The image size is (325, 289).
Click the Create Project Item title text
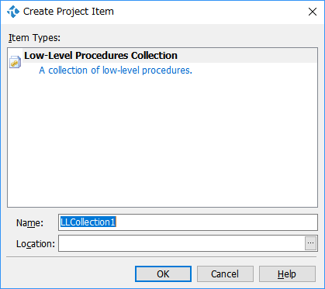[68, 12]
